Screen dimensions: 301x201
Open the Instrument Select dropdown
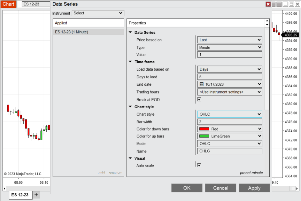(98, 13)
